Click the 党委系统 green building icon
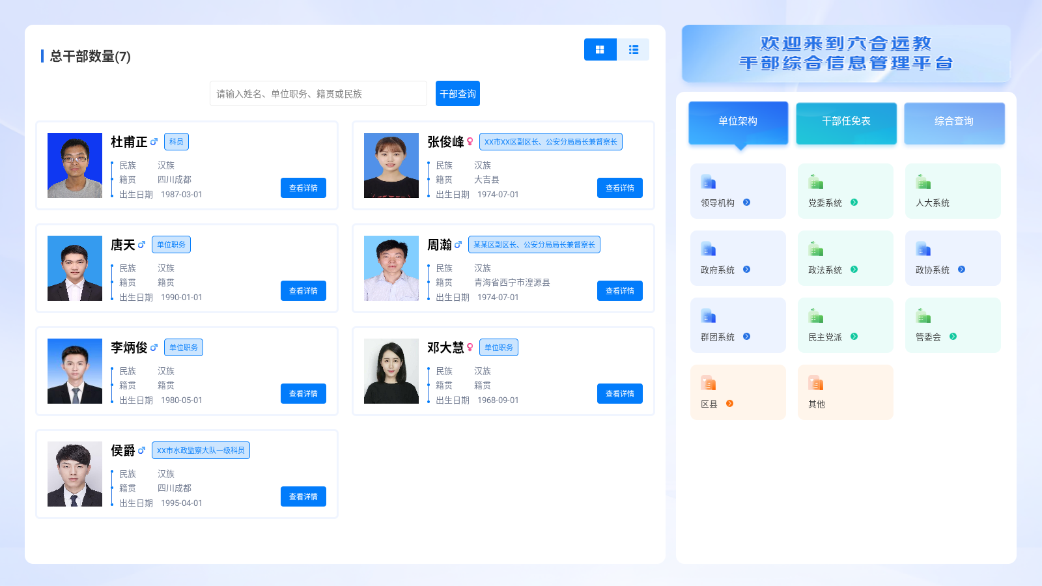 (815, 182)
